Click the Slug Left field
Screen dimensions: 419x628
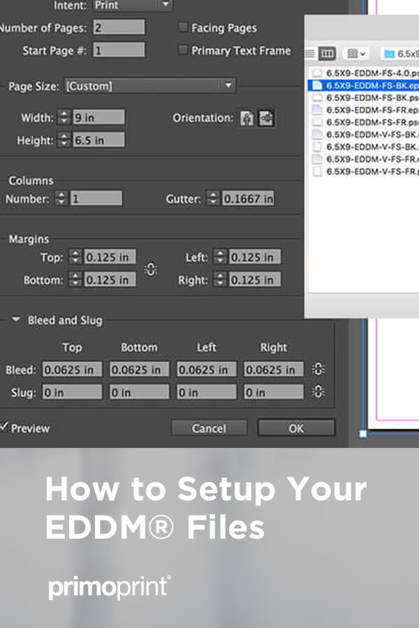click(x=207, y=391)
